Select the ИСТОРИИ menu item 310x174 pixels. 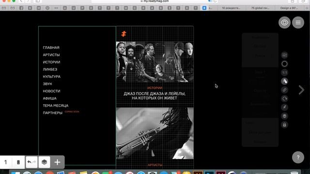pos(51,62)
